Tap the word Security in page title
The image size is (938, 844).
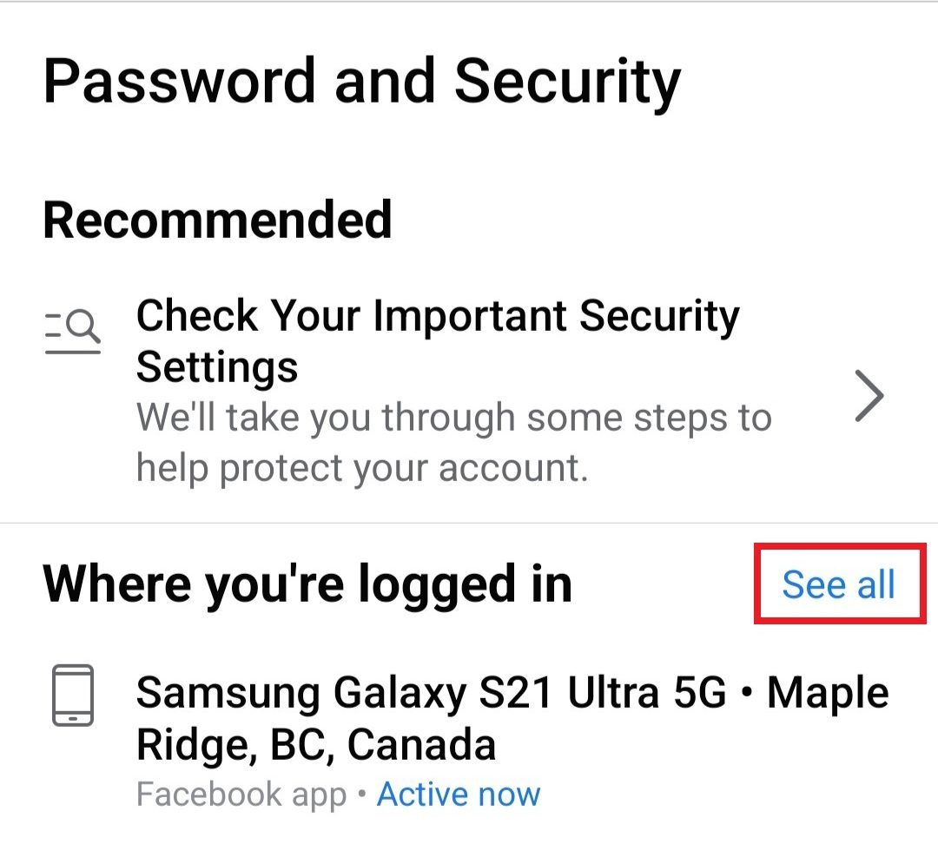point(568,80)
